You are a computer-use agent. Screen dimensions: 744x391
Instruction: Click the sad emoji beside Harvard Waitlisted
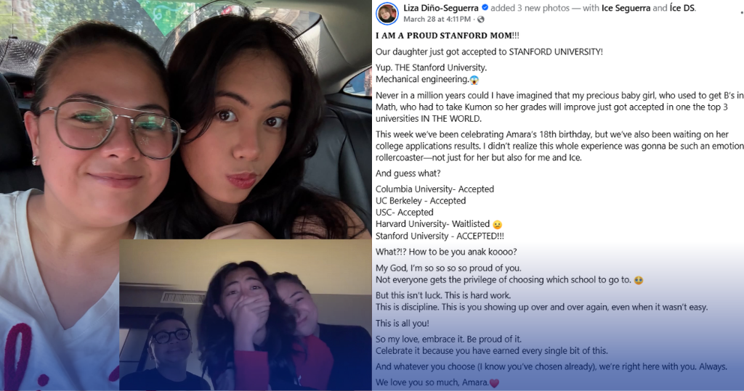497,225
